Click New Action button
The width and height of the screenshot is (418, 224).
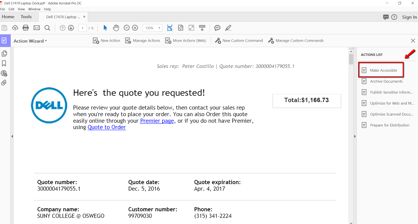point(107,41)
